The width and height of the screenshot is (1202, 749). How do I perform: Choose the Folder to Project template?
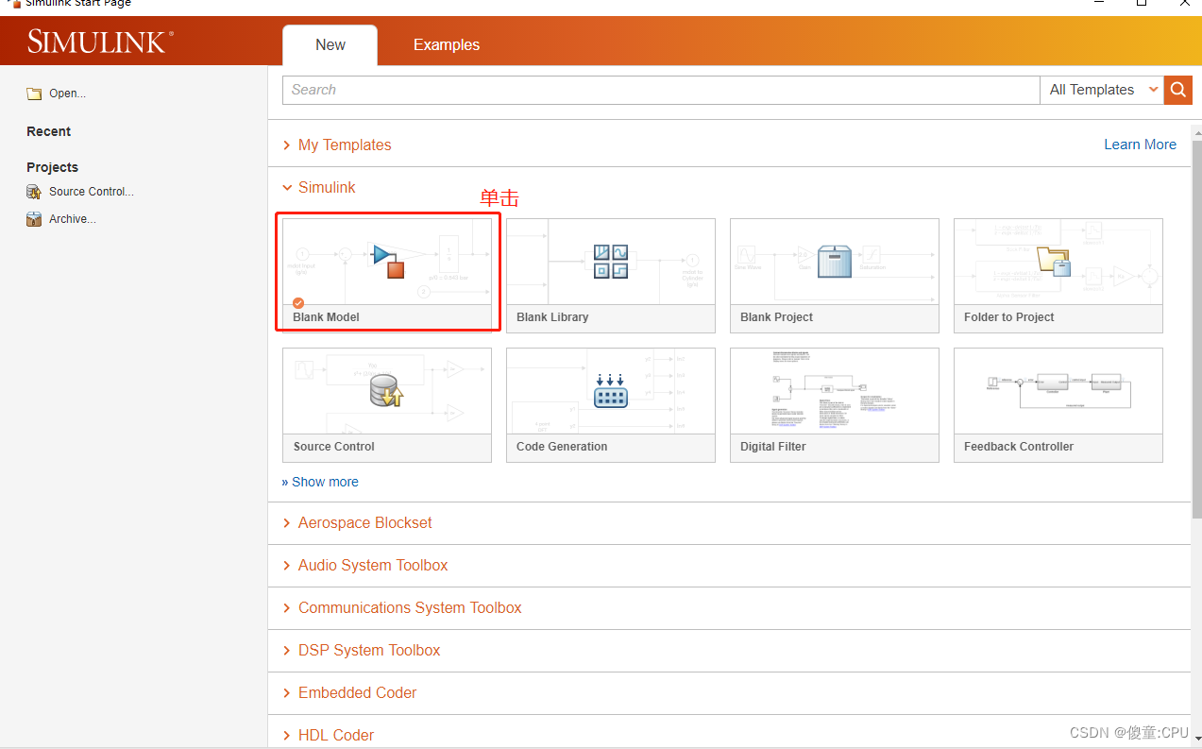click(x=1058, y=275)
